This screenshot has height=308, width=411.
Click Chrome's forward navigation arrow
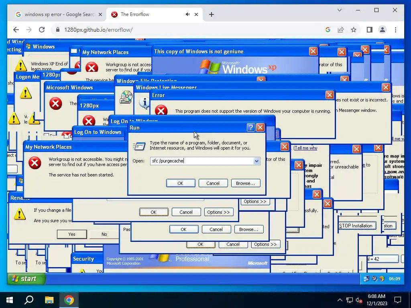[x=29, y=30]
